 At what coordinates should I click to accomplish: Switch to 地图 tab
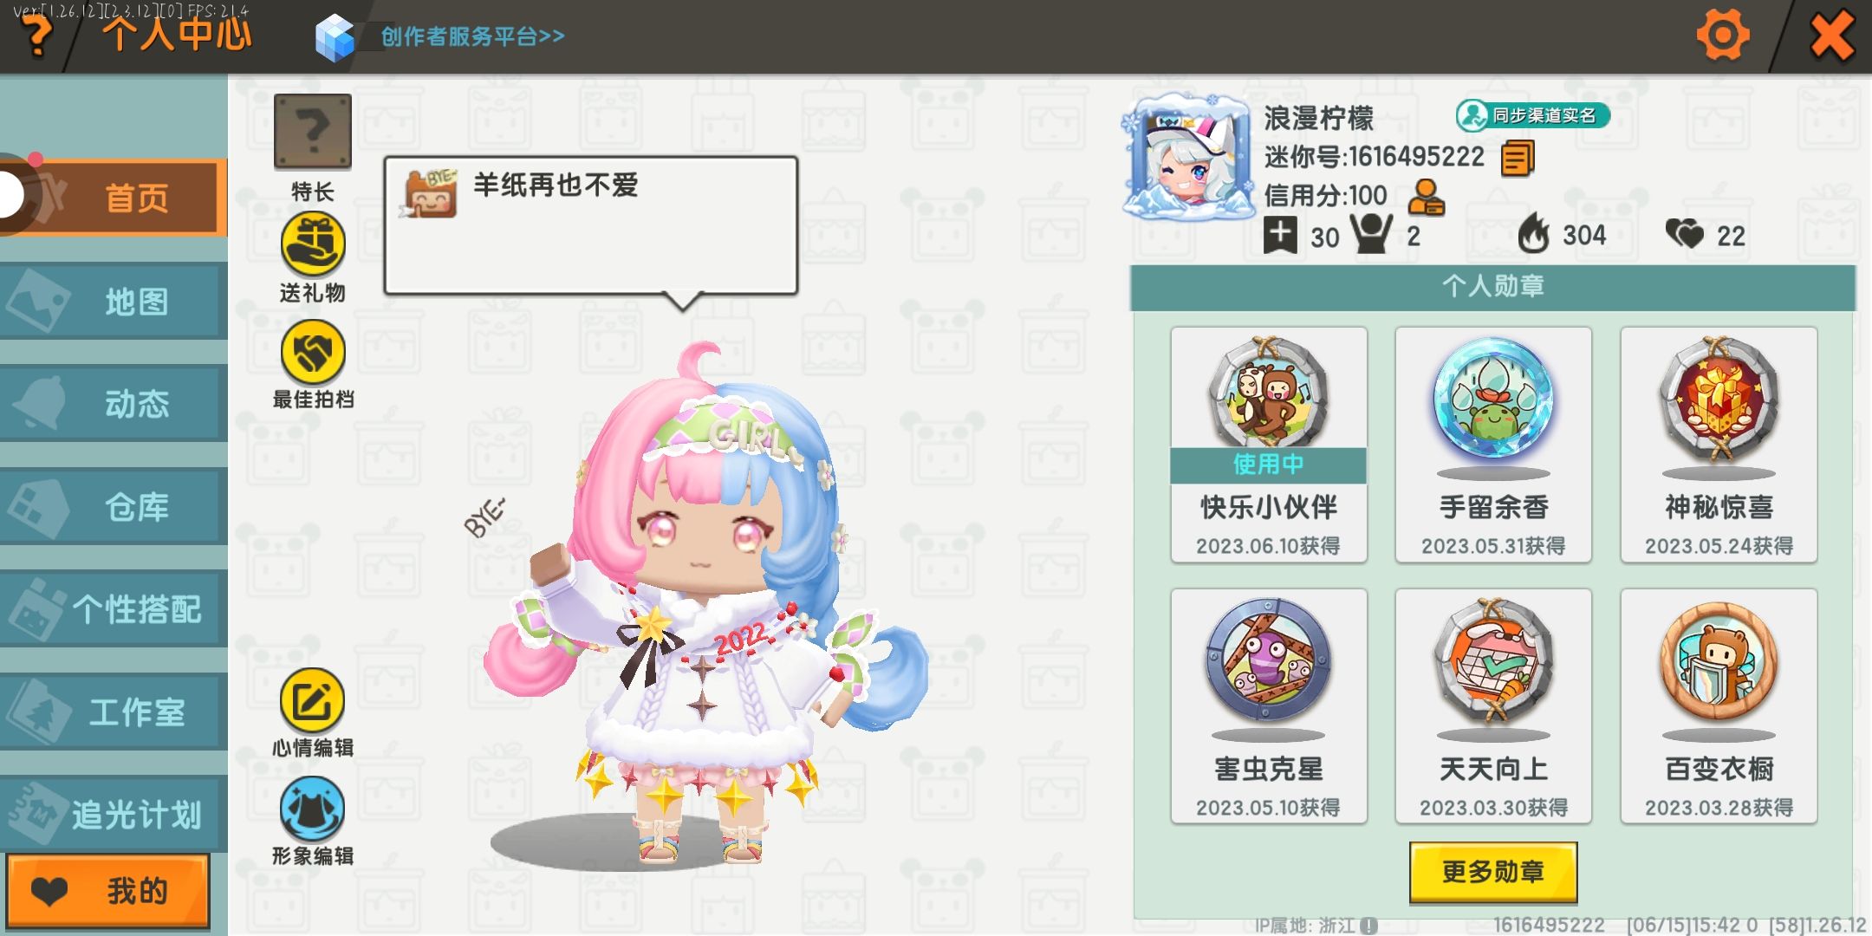click(114, 302)
